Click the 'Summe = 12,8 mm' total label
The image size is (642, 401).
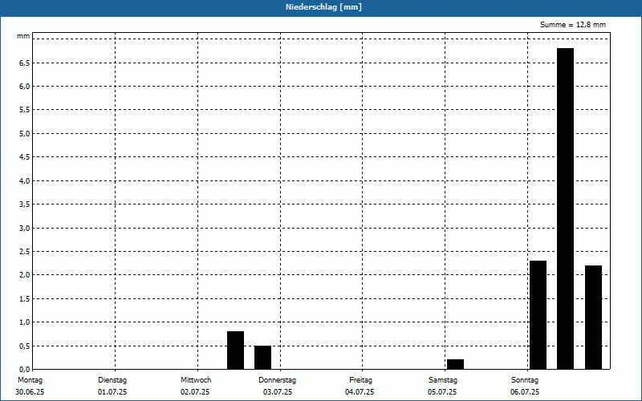(572, 25)
